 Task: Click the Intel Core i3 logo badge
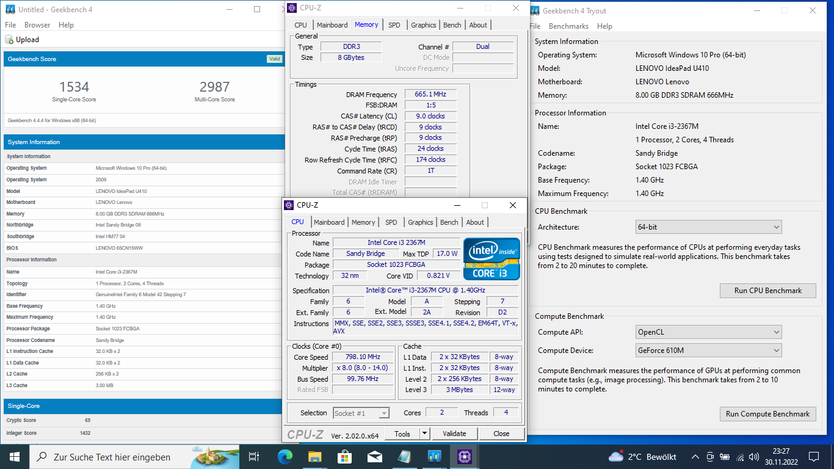491,258
